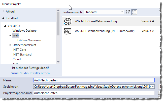Choose ASP.NET-Webanwendung (.NET Framework) template
The image size is (165, 103).
click(111, 31)
